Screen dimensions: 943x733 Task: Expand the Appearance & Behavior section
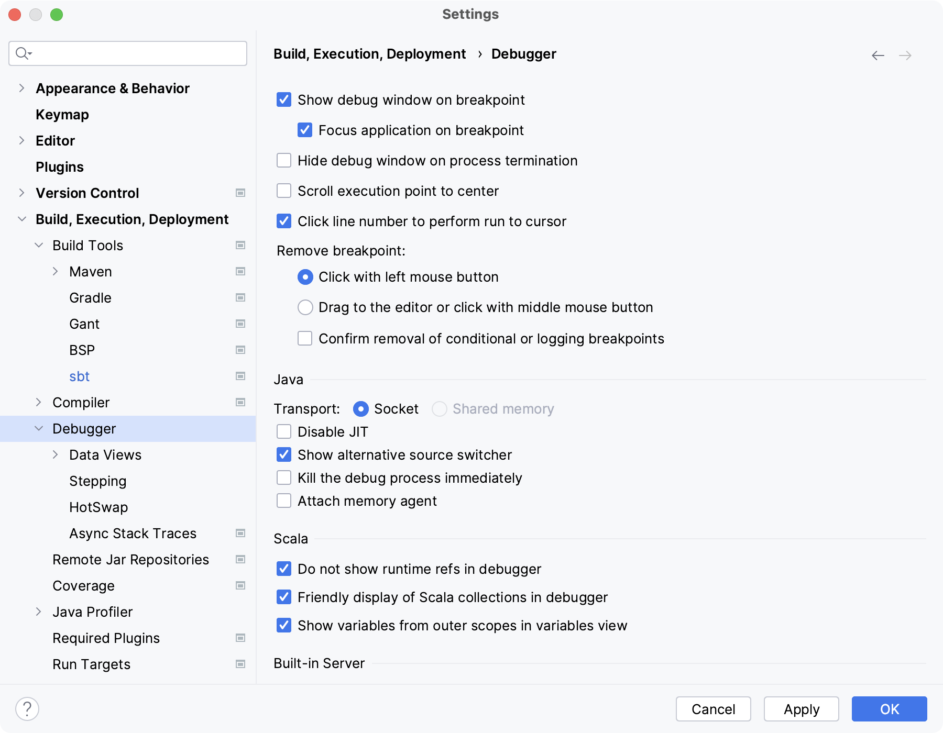pyautogui.click(x=21, y=88)
